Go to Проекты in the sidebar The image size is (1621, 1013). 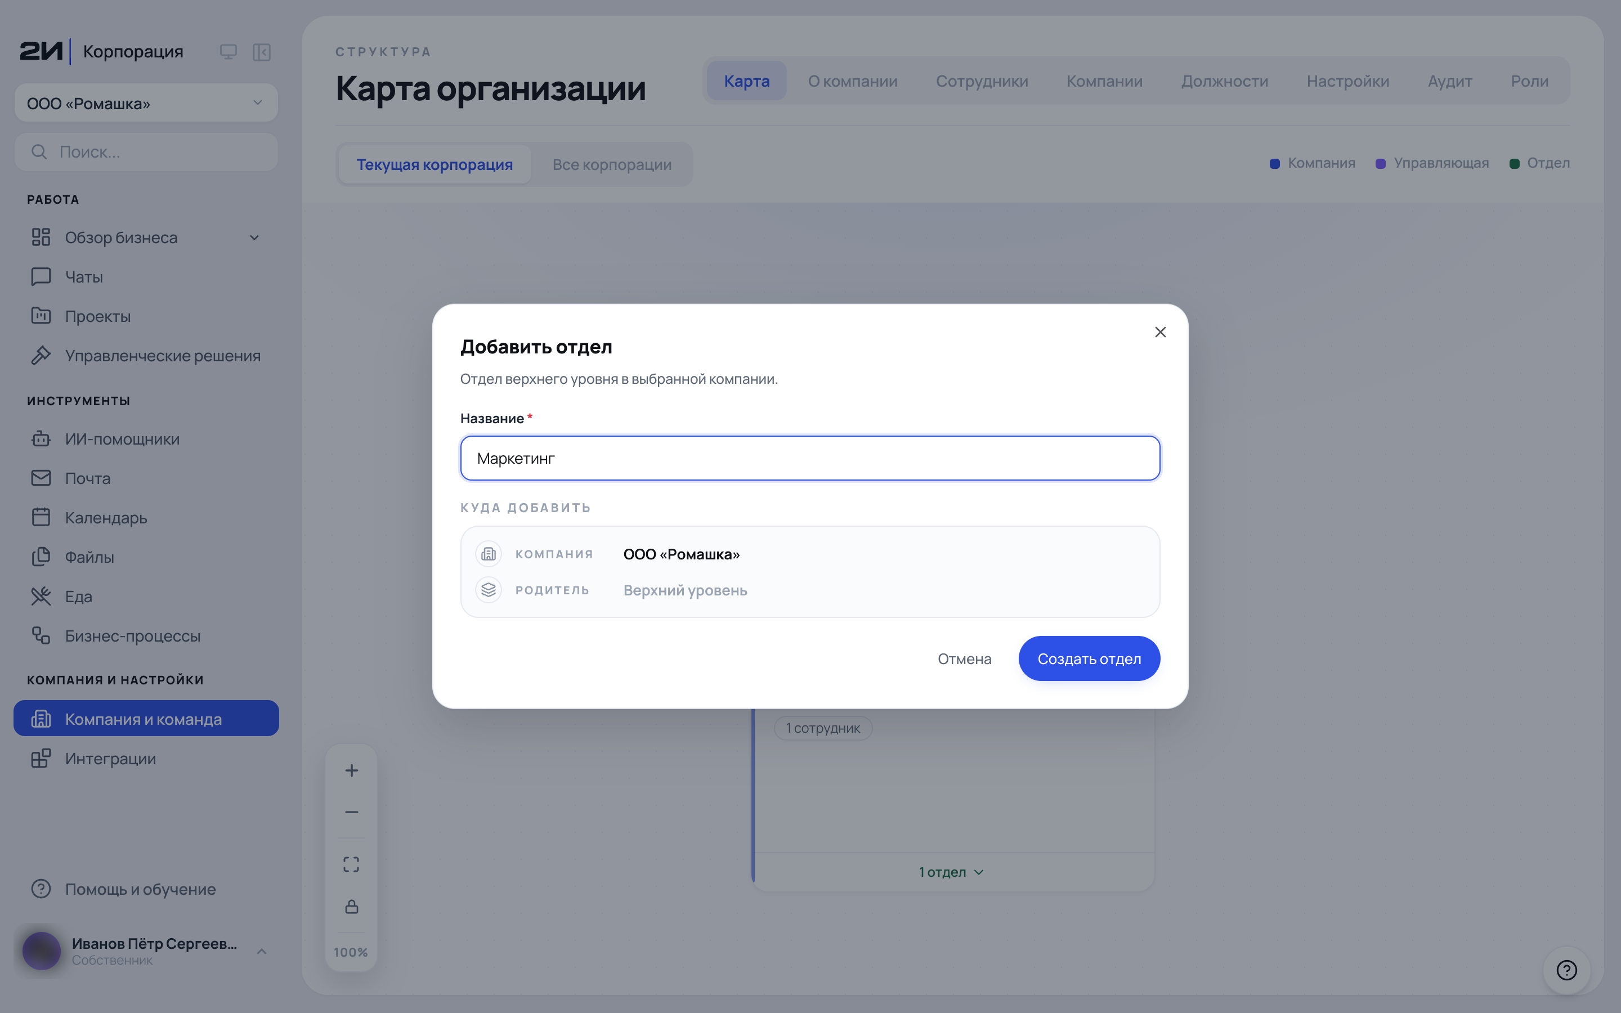click(x=146, y=316)
